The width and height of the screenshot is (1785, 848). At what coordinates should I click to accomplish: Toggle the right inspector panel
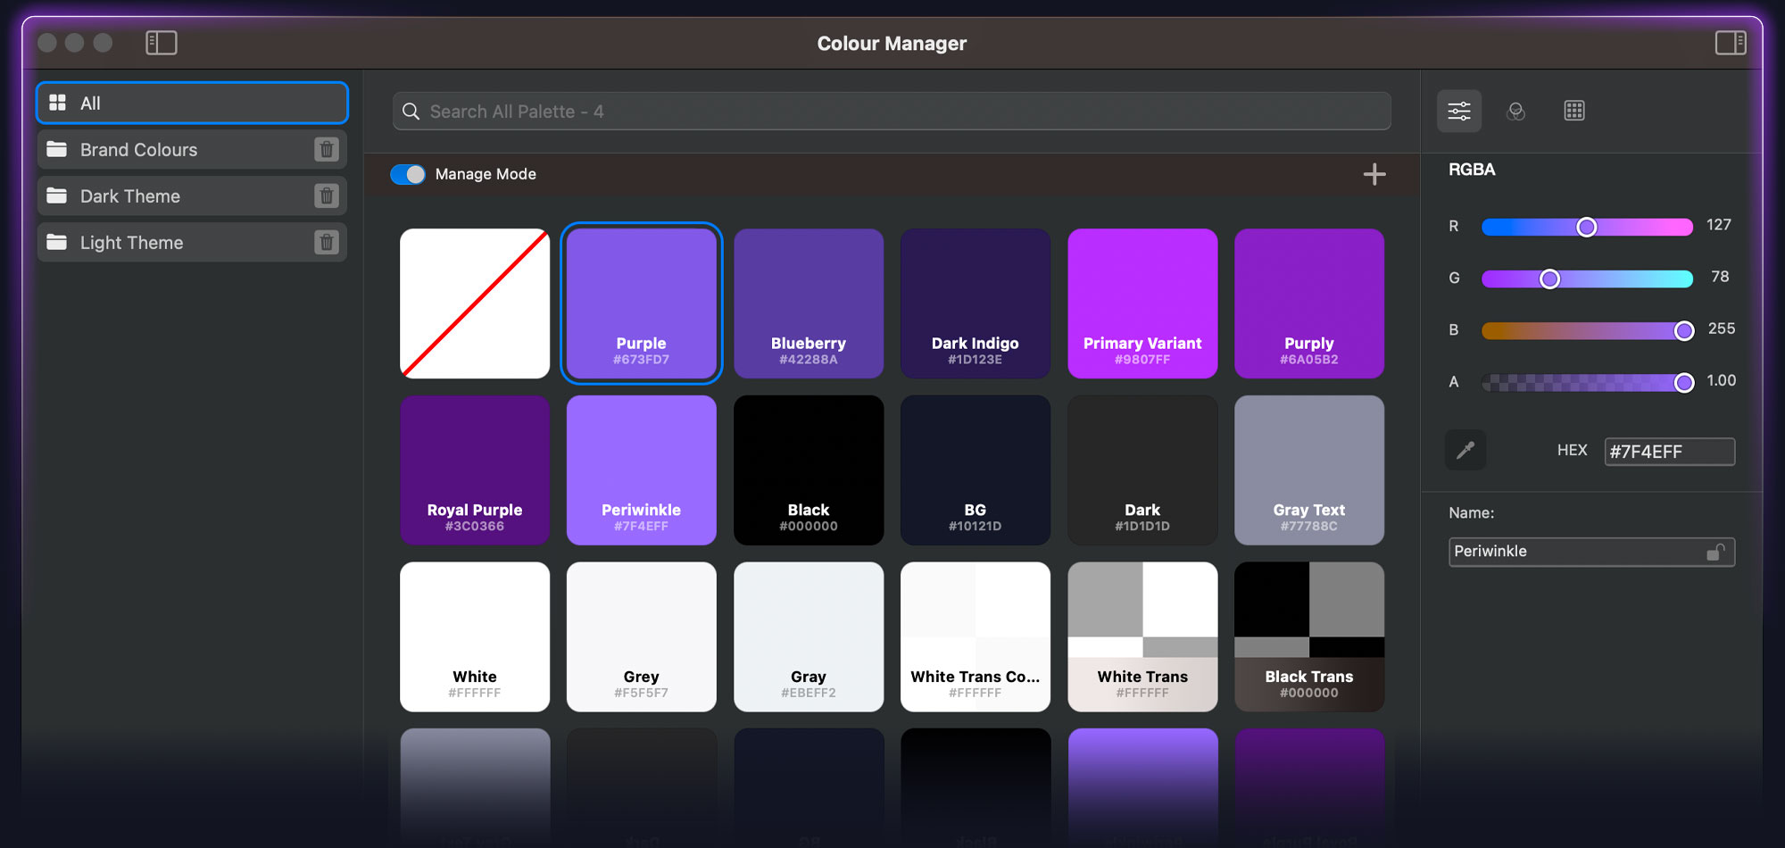(x=1732, y=42)
